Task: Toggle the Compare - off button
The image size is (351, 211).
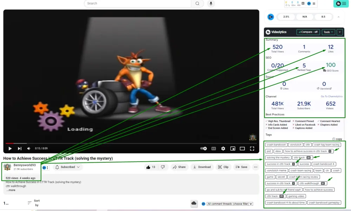Action: (308, 32)
